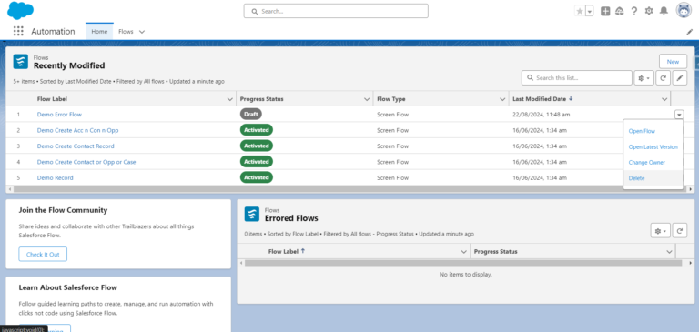Click Activated badge for Demo Record

click(x=257, y=177)
